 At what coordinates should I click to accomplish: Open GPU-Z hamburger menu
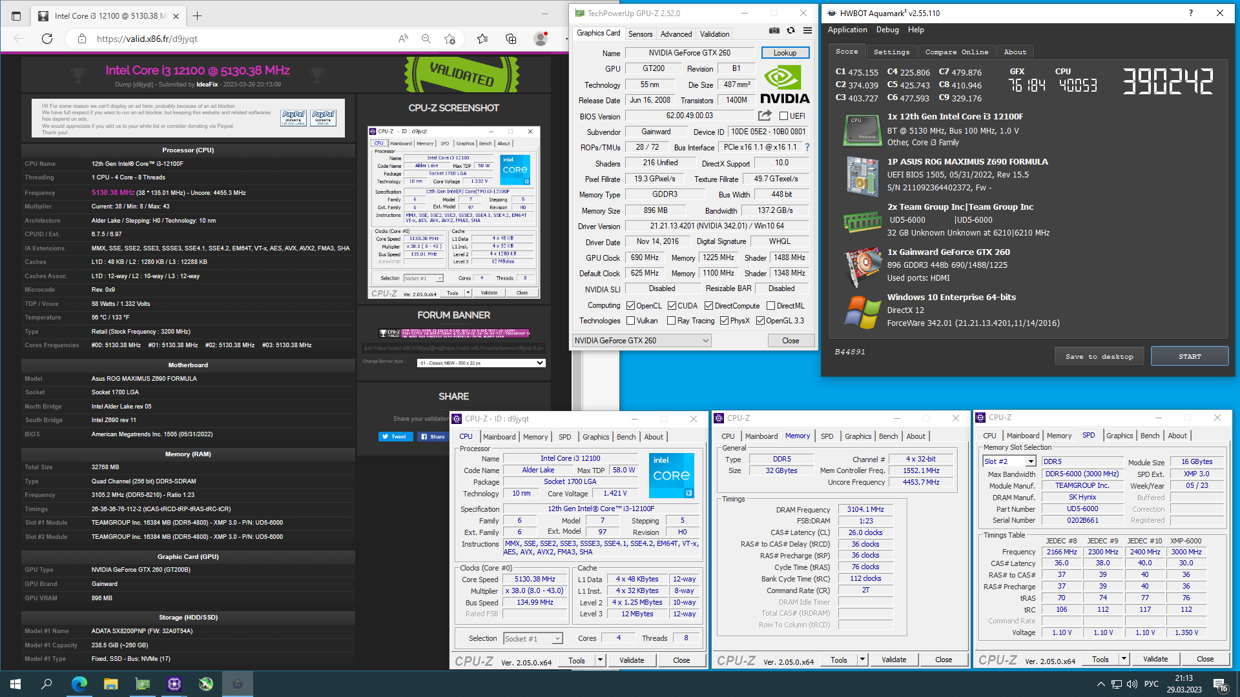(807, 30)
